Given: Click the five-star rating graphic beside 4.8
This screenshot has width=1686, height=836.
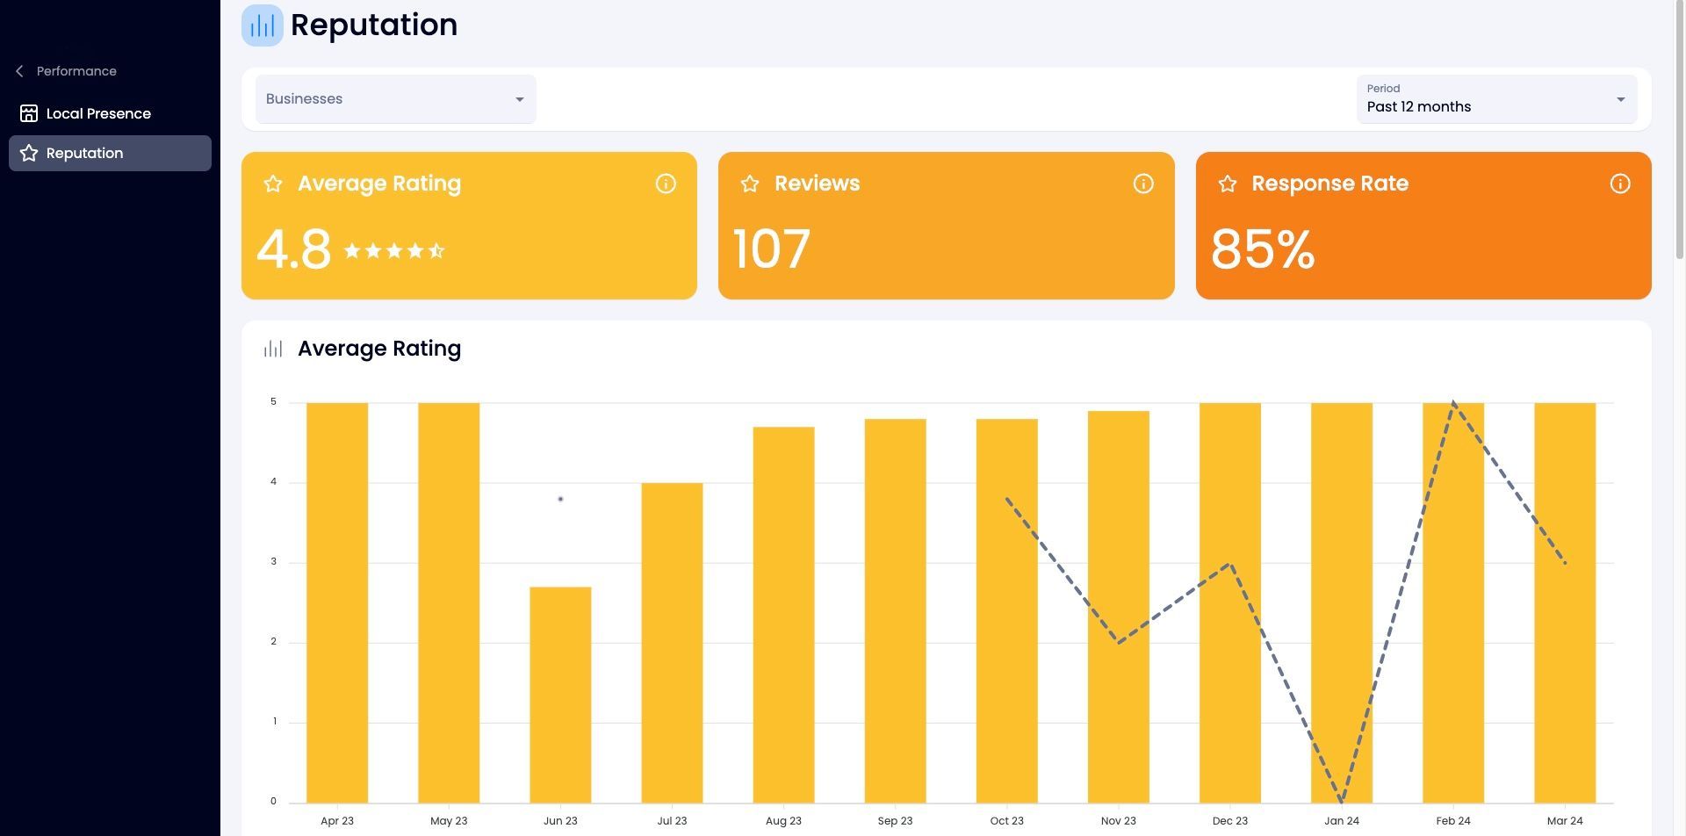Looking at the screenshot, I should tap(394, 251).
